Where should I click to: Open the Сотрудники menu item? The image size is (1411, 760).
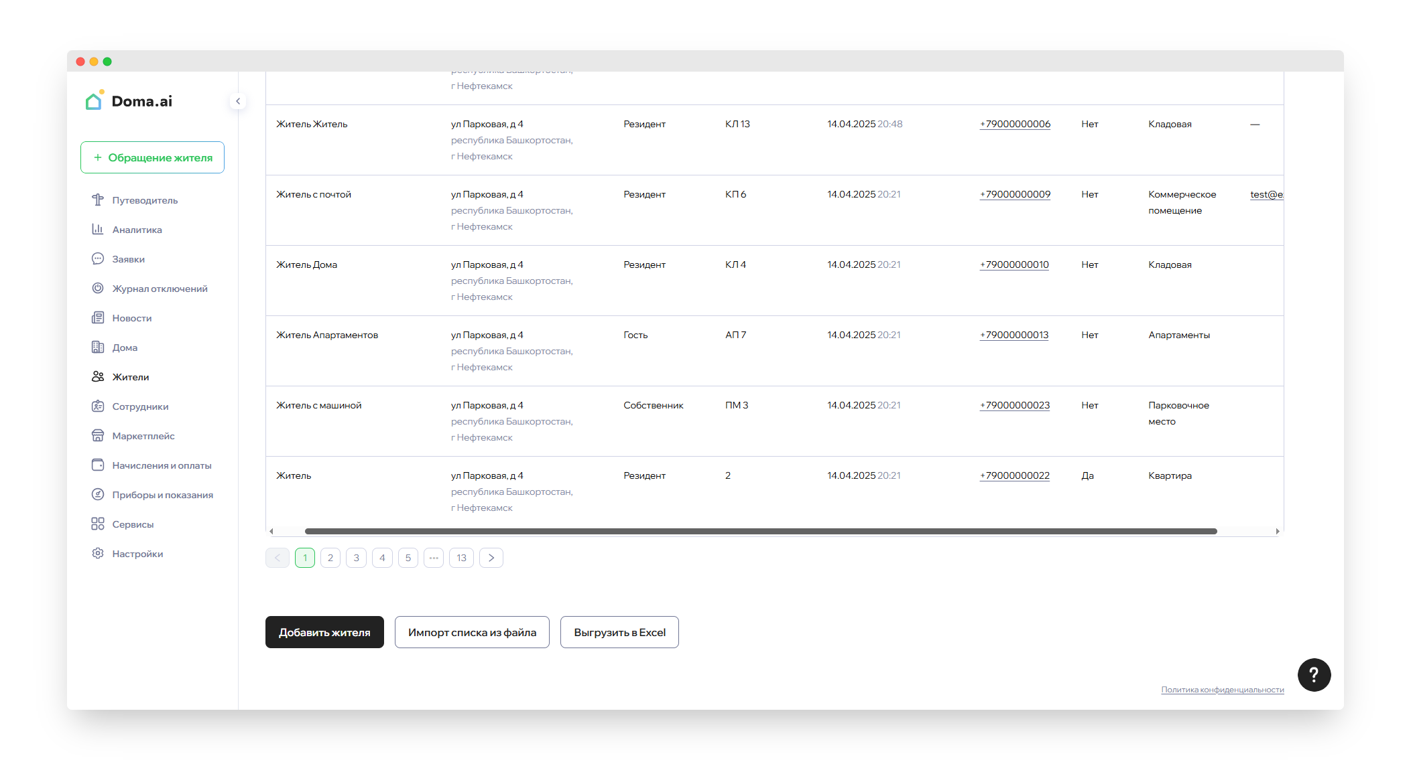[140, 406]
